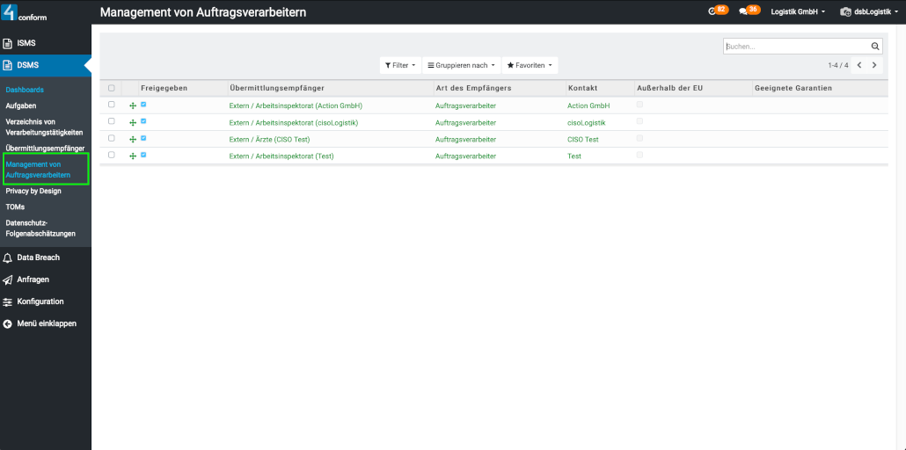Image resolution: width=906 pixels, height=450 pixels.
Task: Open the activities clock icon with badge 82
Action: point(713,11)
